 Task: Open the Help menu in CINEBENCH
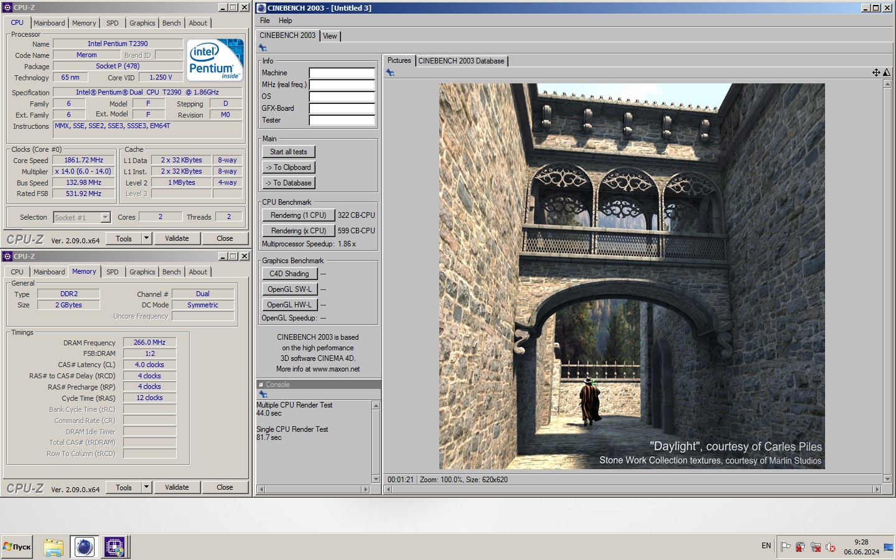point(285,21)
